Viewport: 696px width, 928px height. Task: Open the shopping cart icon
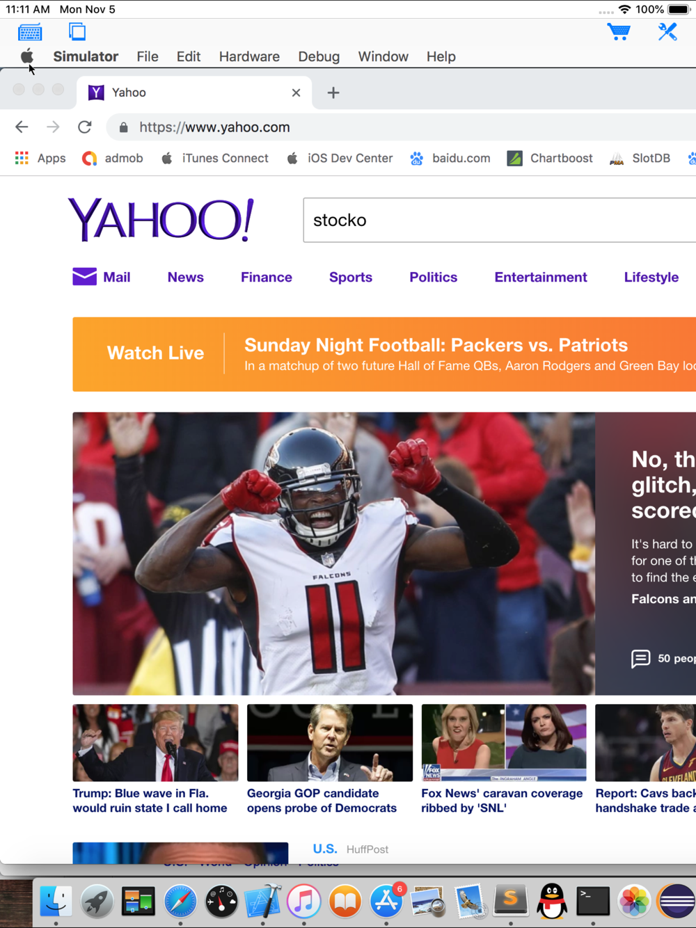coord(618,31)
